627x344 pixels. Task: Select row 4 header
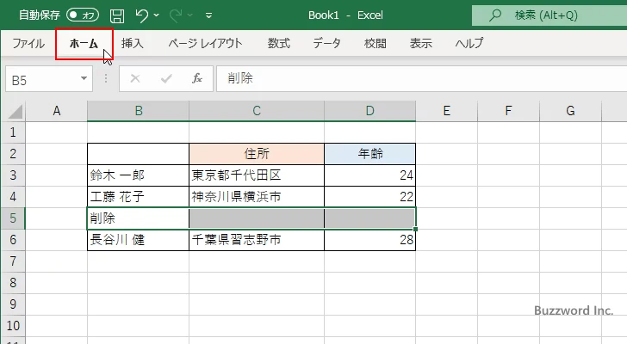13,197
